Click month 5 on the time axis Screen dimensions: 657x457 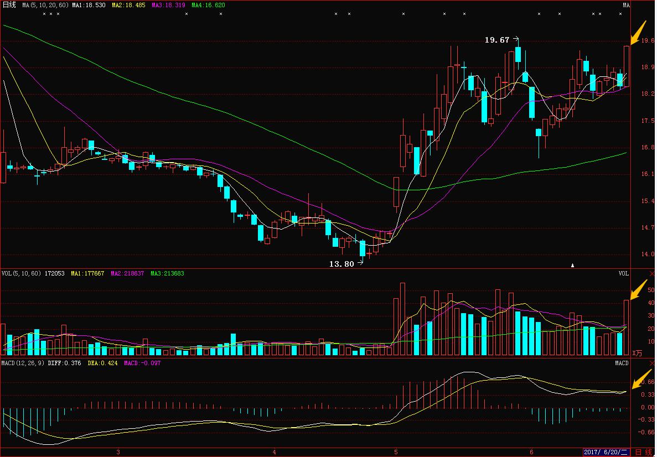click(396, 451)
